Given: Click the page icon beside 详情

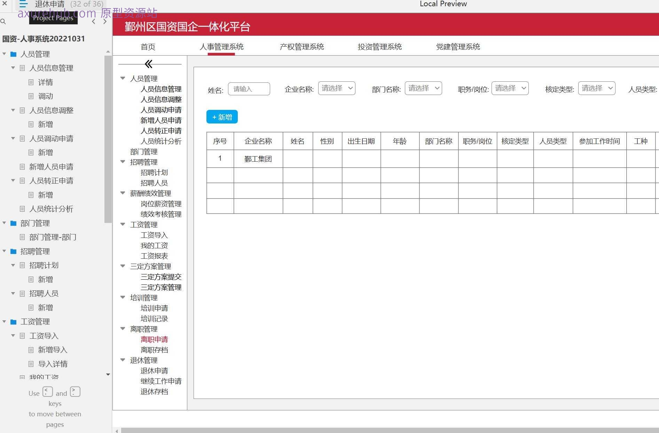Looking at the screenshot, I should click(31, 82).
